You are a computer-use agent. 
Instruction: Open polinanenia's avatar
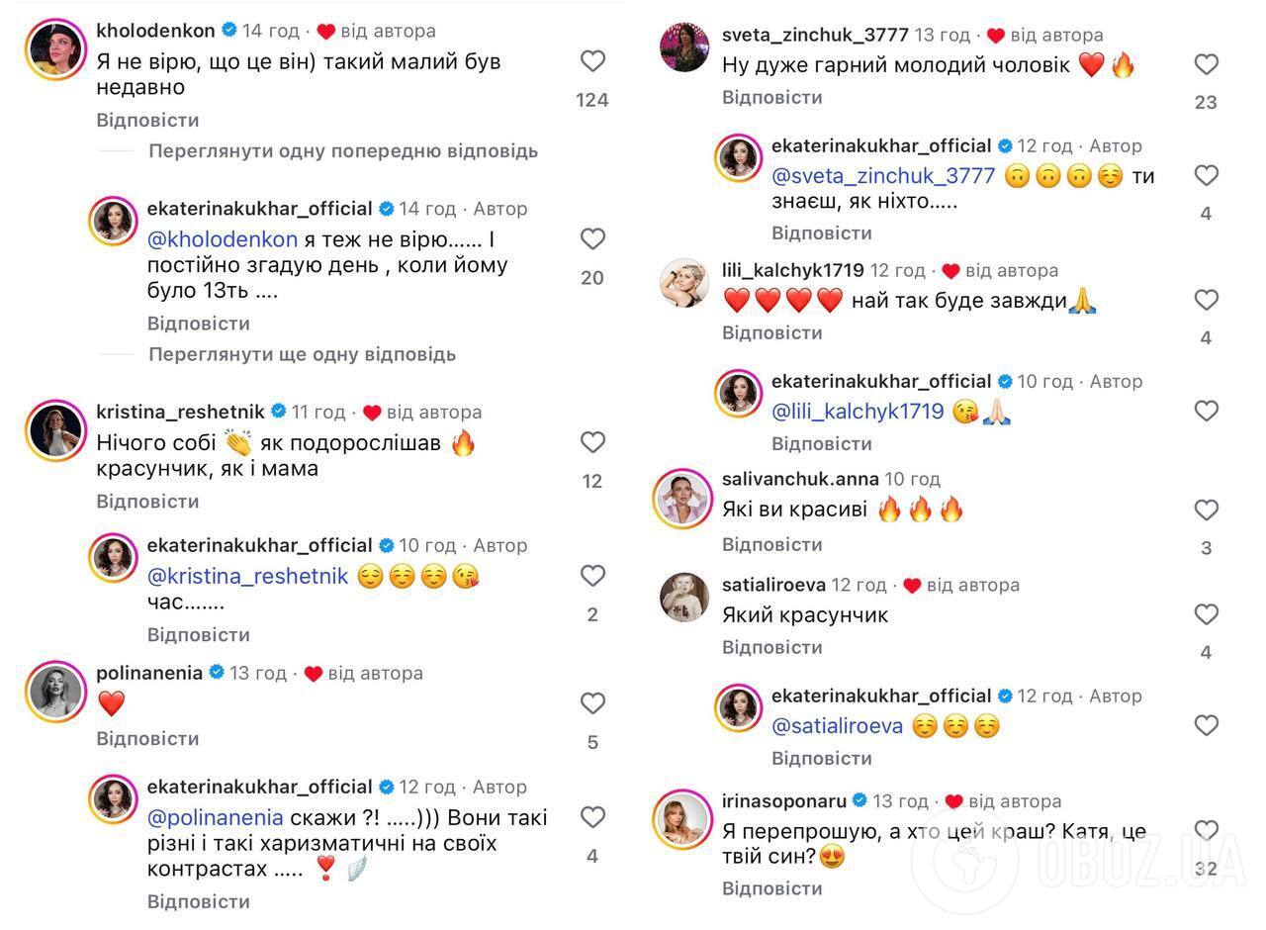[x=55, y=692]
